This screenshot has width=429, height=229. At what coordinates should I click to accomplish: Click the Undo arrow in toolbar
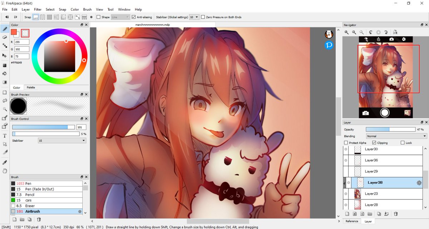pyautogui.click(x=7, y=17)
